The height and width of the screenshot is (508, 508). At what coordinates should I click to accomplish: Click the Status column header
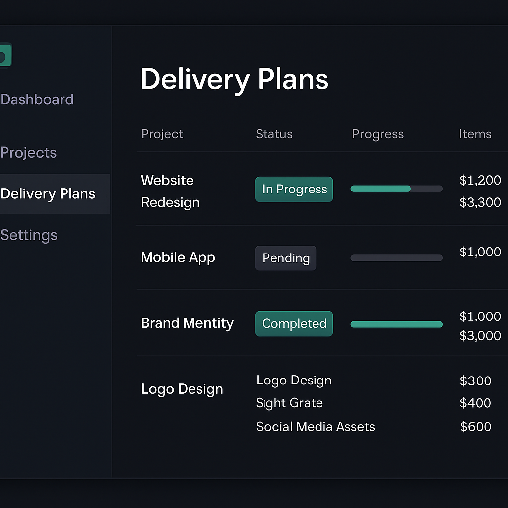(x=274, y=134)
